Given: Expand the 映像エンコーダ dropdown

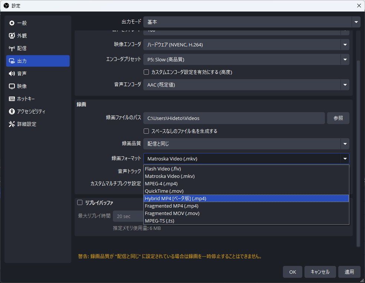Looking at the screenshot, I should (x=246, y=45).
